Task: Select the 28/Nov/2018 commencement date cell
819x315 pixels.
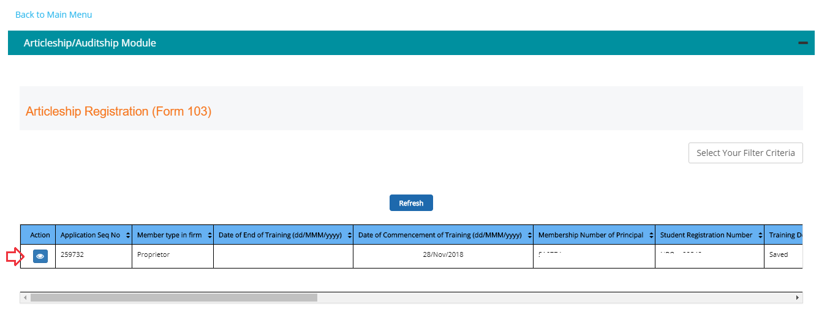Action: [x=443, y=255]
